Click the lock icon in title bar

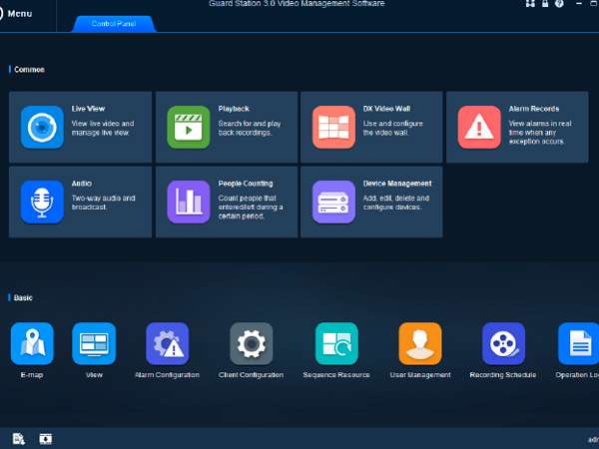(x=546, y=5)
